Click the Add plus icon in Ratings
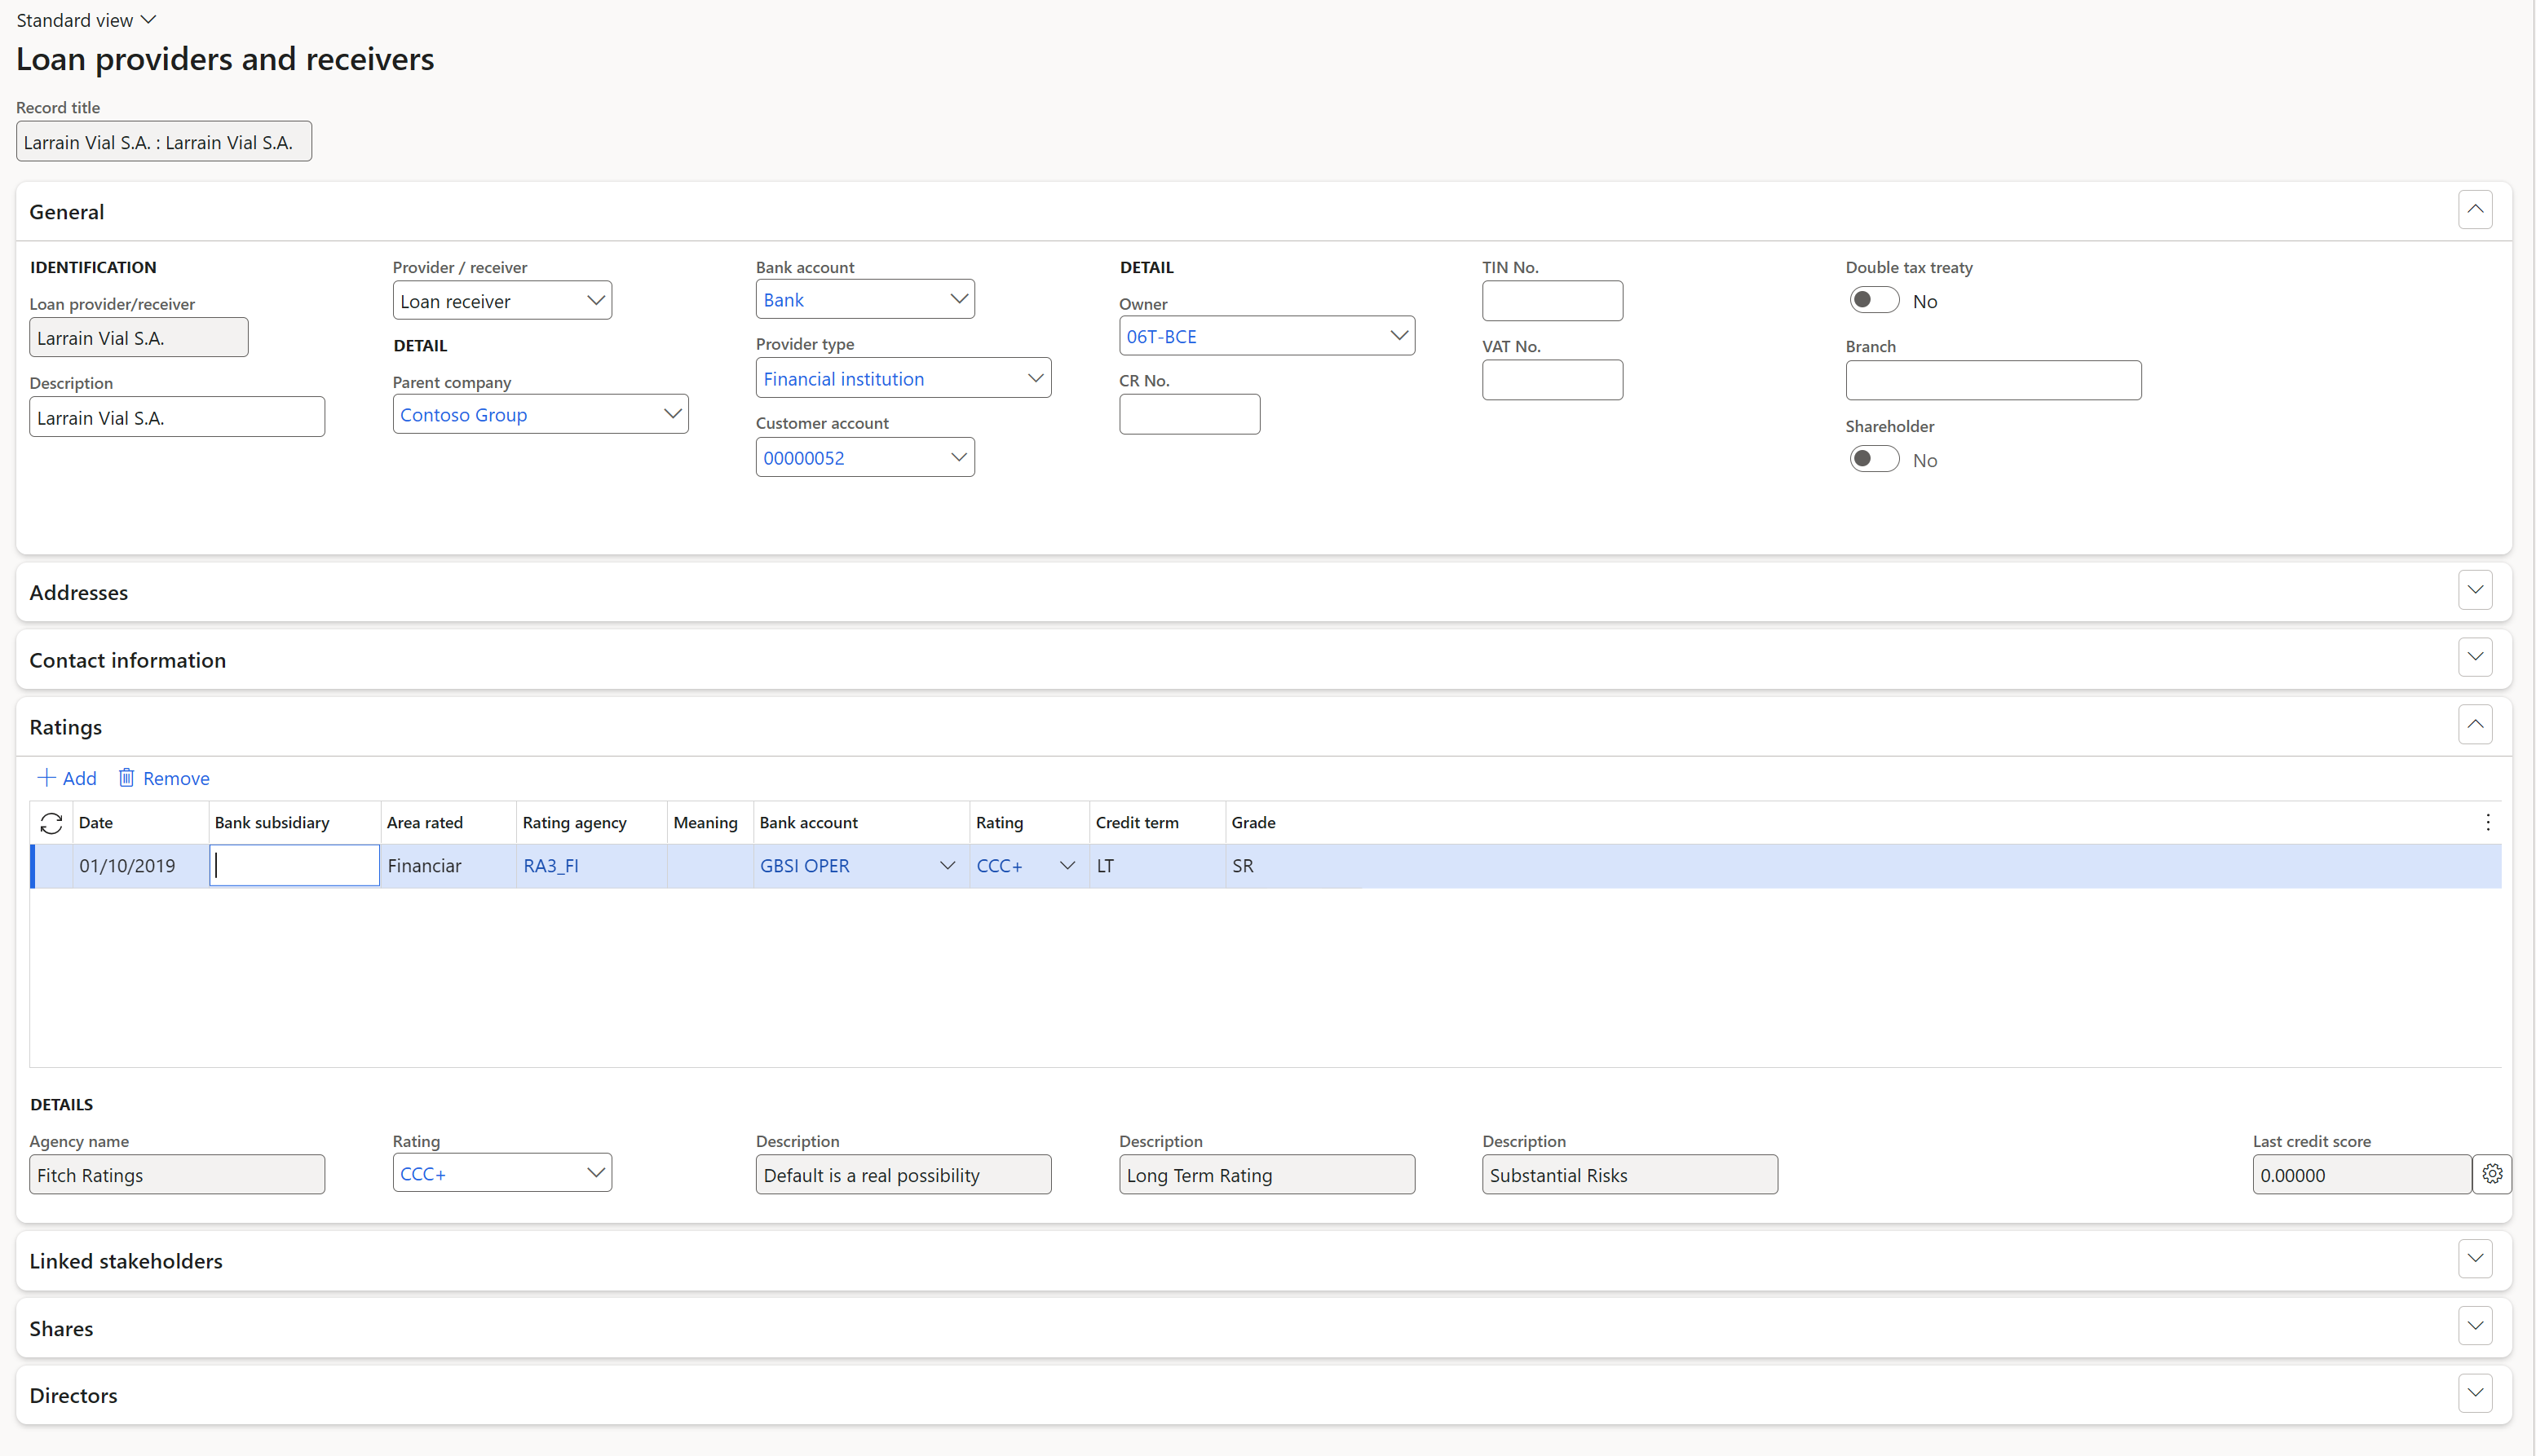 46,777
